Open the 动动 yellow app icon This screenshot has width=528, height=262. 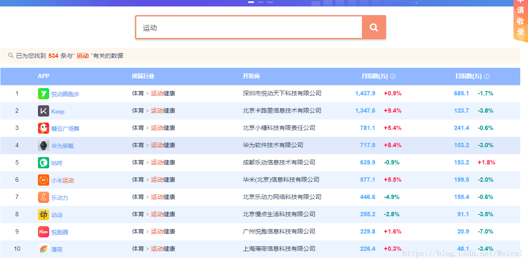coord(44,215)
